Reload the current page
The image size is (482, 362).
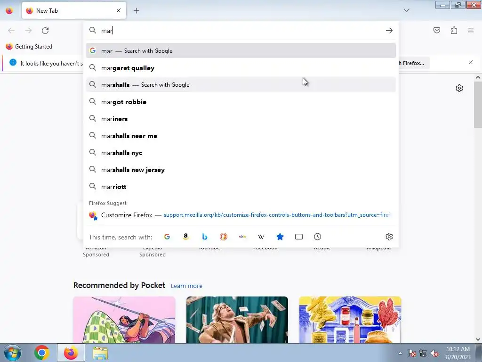[x=45, y=31]
